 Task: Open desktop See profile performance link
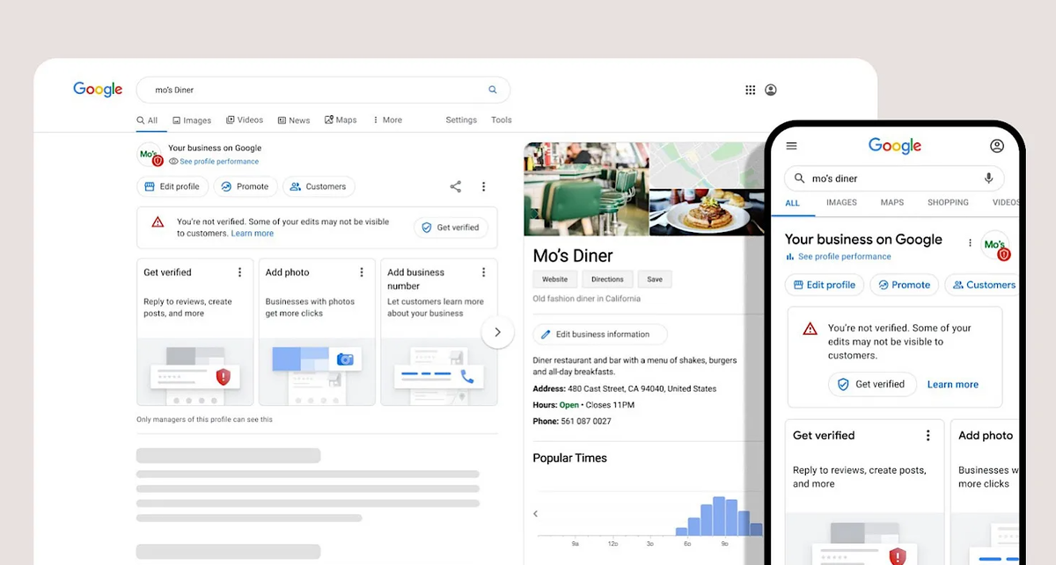(214, 162)
